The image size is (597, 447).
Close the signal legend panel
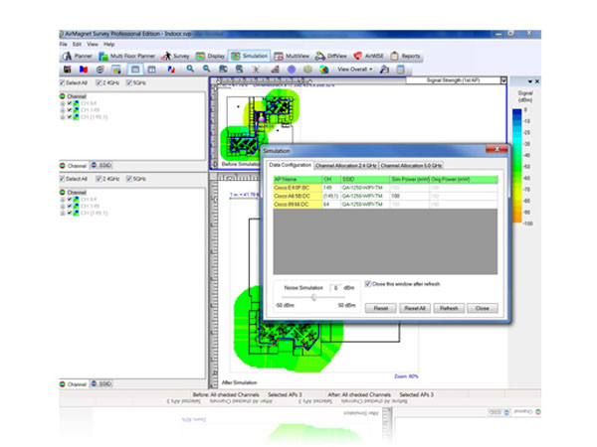tap(537, 81)
